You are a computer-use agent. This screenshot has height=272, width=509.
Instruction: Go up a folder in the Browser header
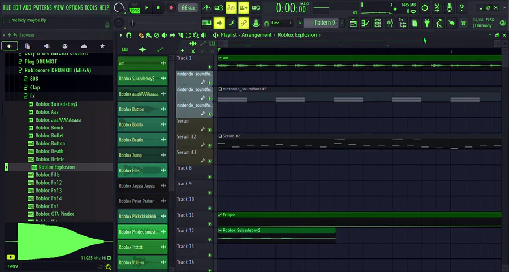10,35
